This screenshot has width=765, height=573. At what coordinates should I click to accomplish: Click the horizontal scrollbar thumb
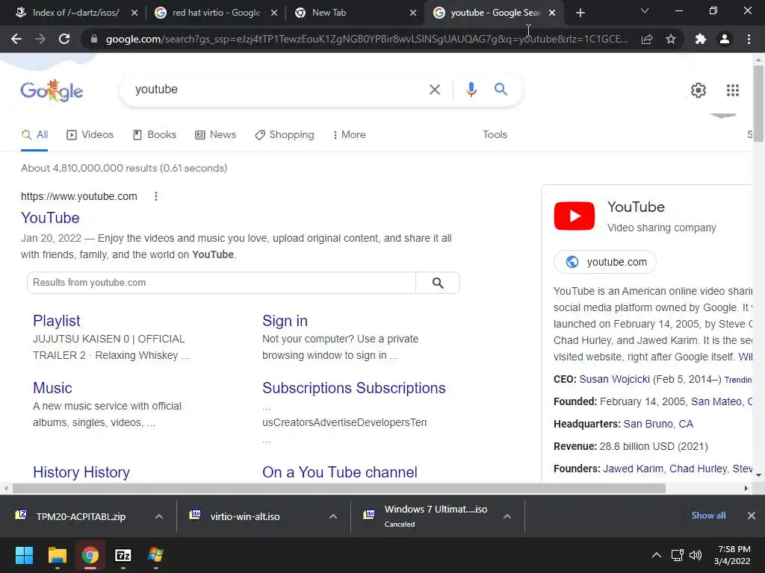[339, 488]
